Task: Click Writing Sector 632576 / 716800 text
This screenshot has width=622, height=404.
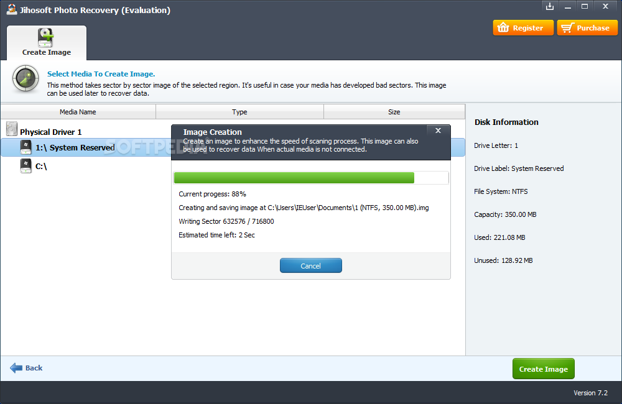Action: [226, 221]
